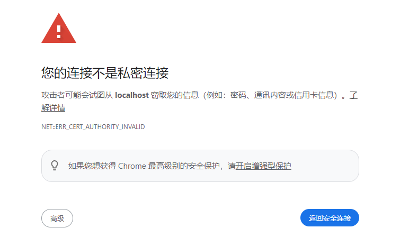The width and height of the screenshot is (409, 237).
Task: Click the 窃取您的信息 phrase after localhost
Action: pyautogui.click(x=175, y=95)
